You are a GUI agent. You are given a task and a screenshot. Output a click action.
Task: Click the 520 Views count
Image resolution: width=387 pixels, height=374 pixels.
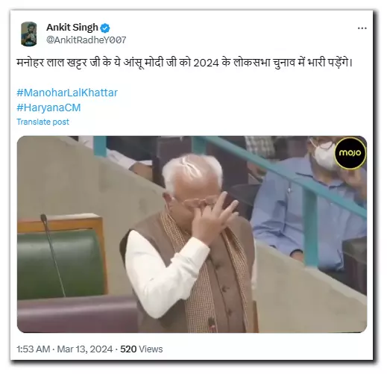142,349
